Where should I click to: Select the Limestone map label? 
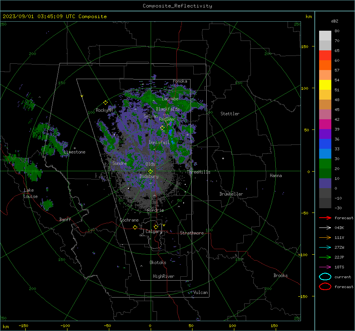tap(75, 152)
